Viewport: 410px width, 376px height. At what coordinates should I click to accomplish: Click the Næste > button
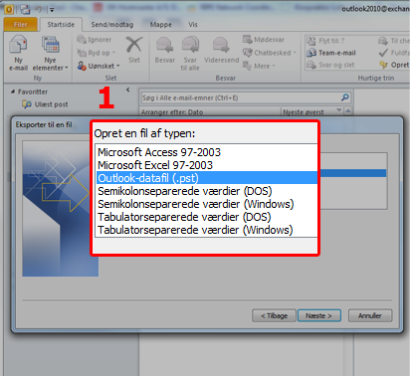(x=319, y=315)
